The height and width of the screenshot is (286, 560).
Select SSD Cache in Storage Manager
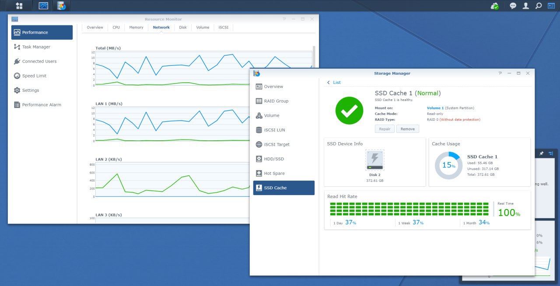(x=283, y=188)
